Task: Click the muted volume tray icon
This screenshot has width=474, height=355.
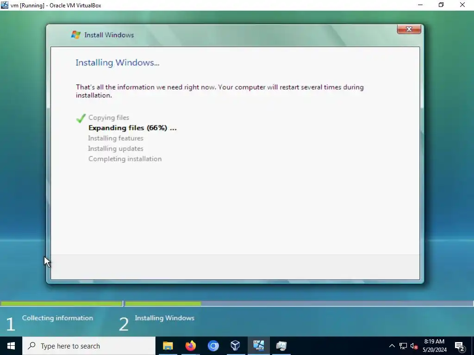Action: [x=414, y=346]
